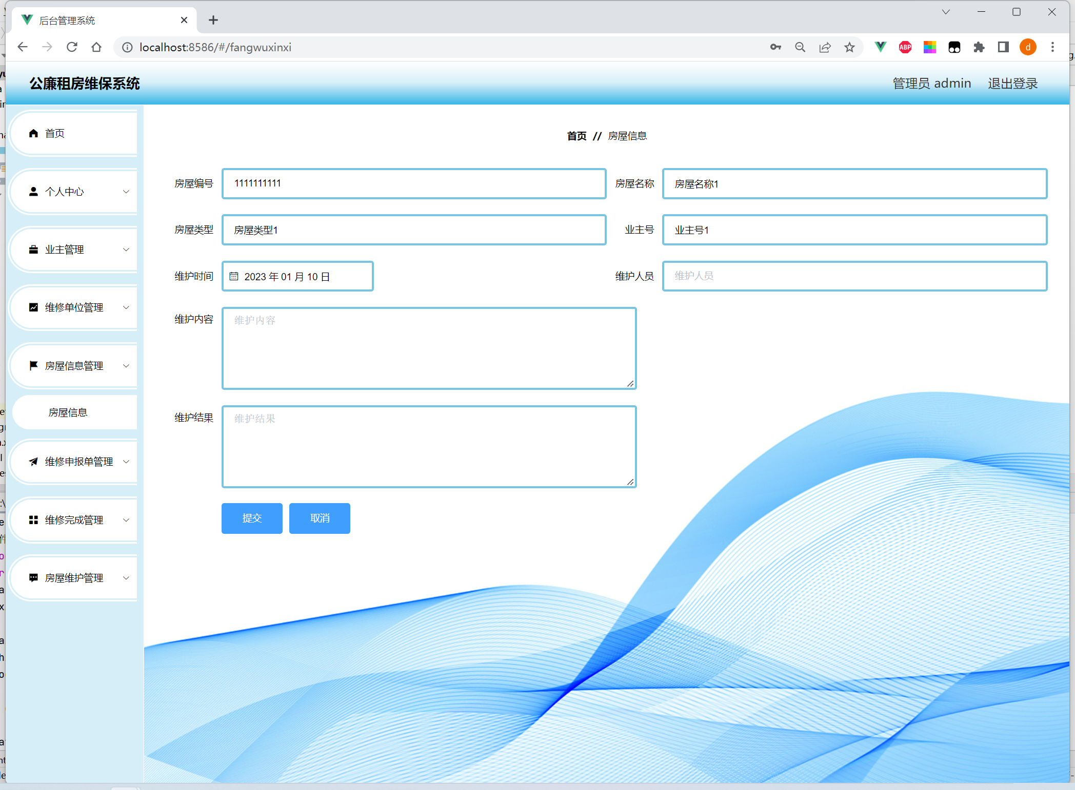Click the 维护内容 text area
The width and height of the screenshot is (1075, 790).
coord(429,348)
